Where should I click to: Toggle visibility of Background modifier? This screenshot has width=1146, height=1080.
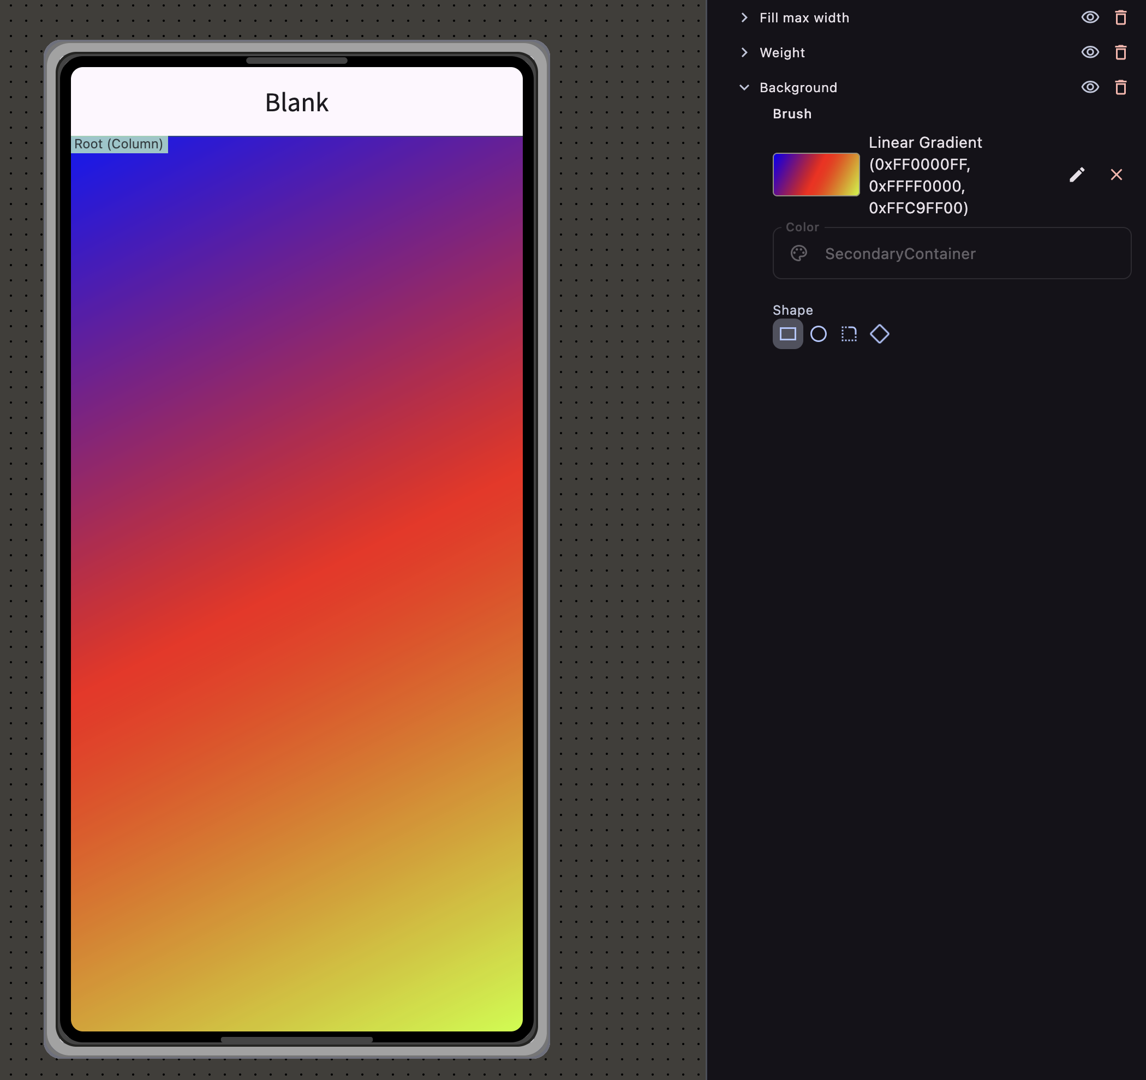[1089, 88]
